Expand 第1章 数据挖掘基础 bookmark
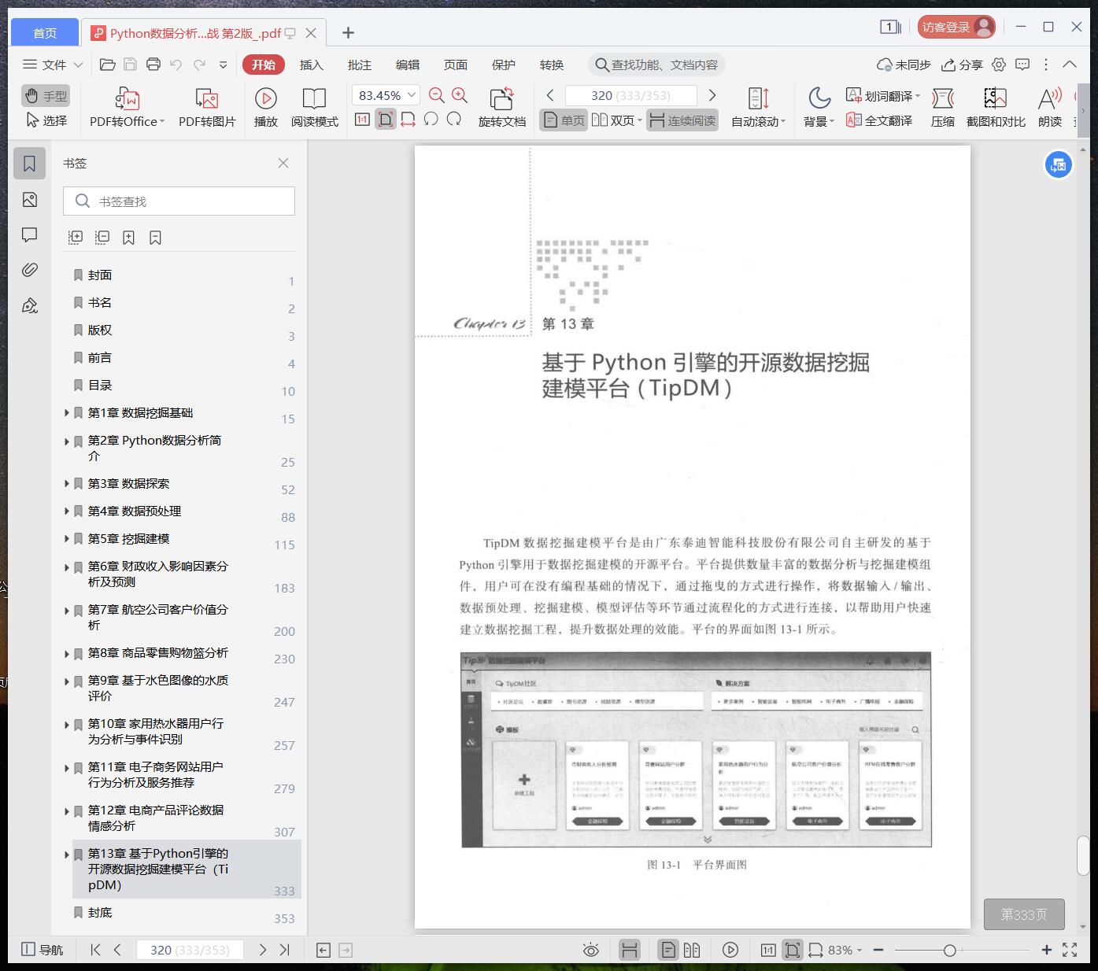The width and height of the screenshot is (1098, 971). (67, 412)
